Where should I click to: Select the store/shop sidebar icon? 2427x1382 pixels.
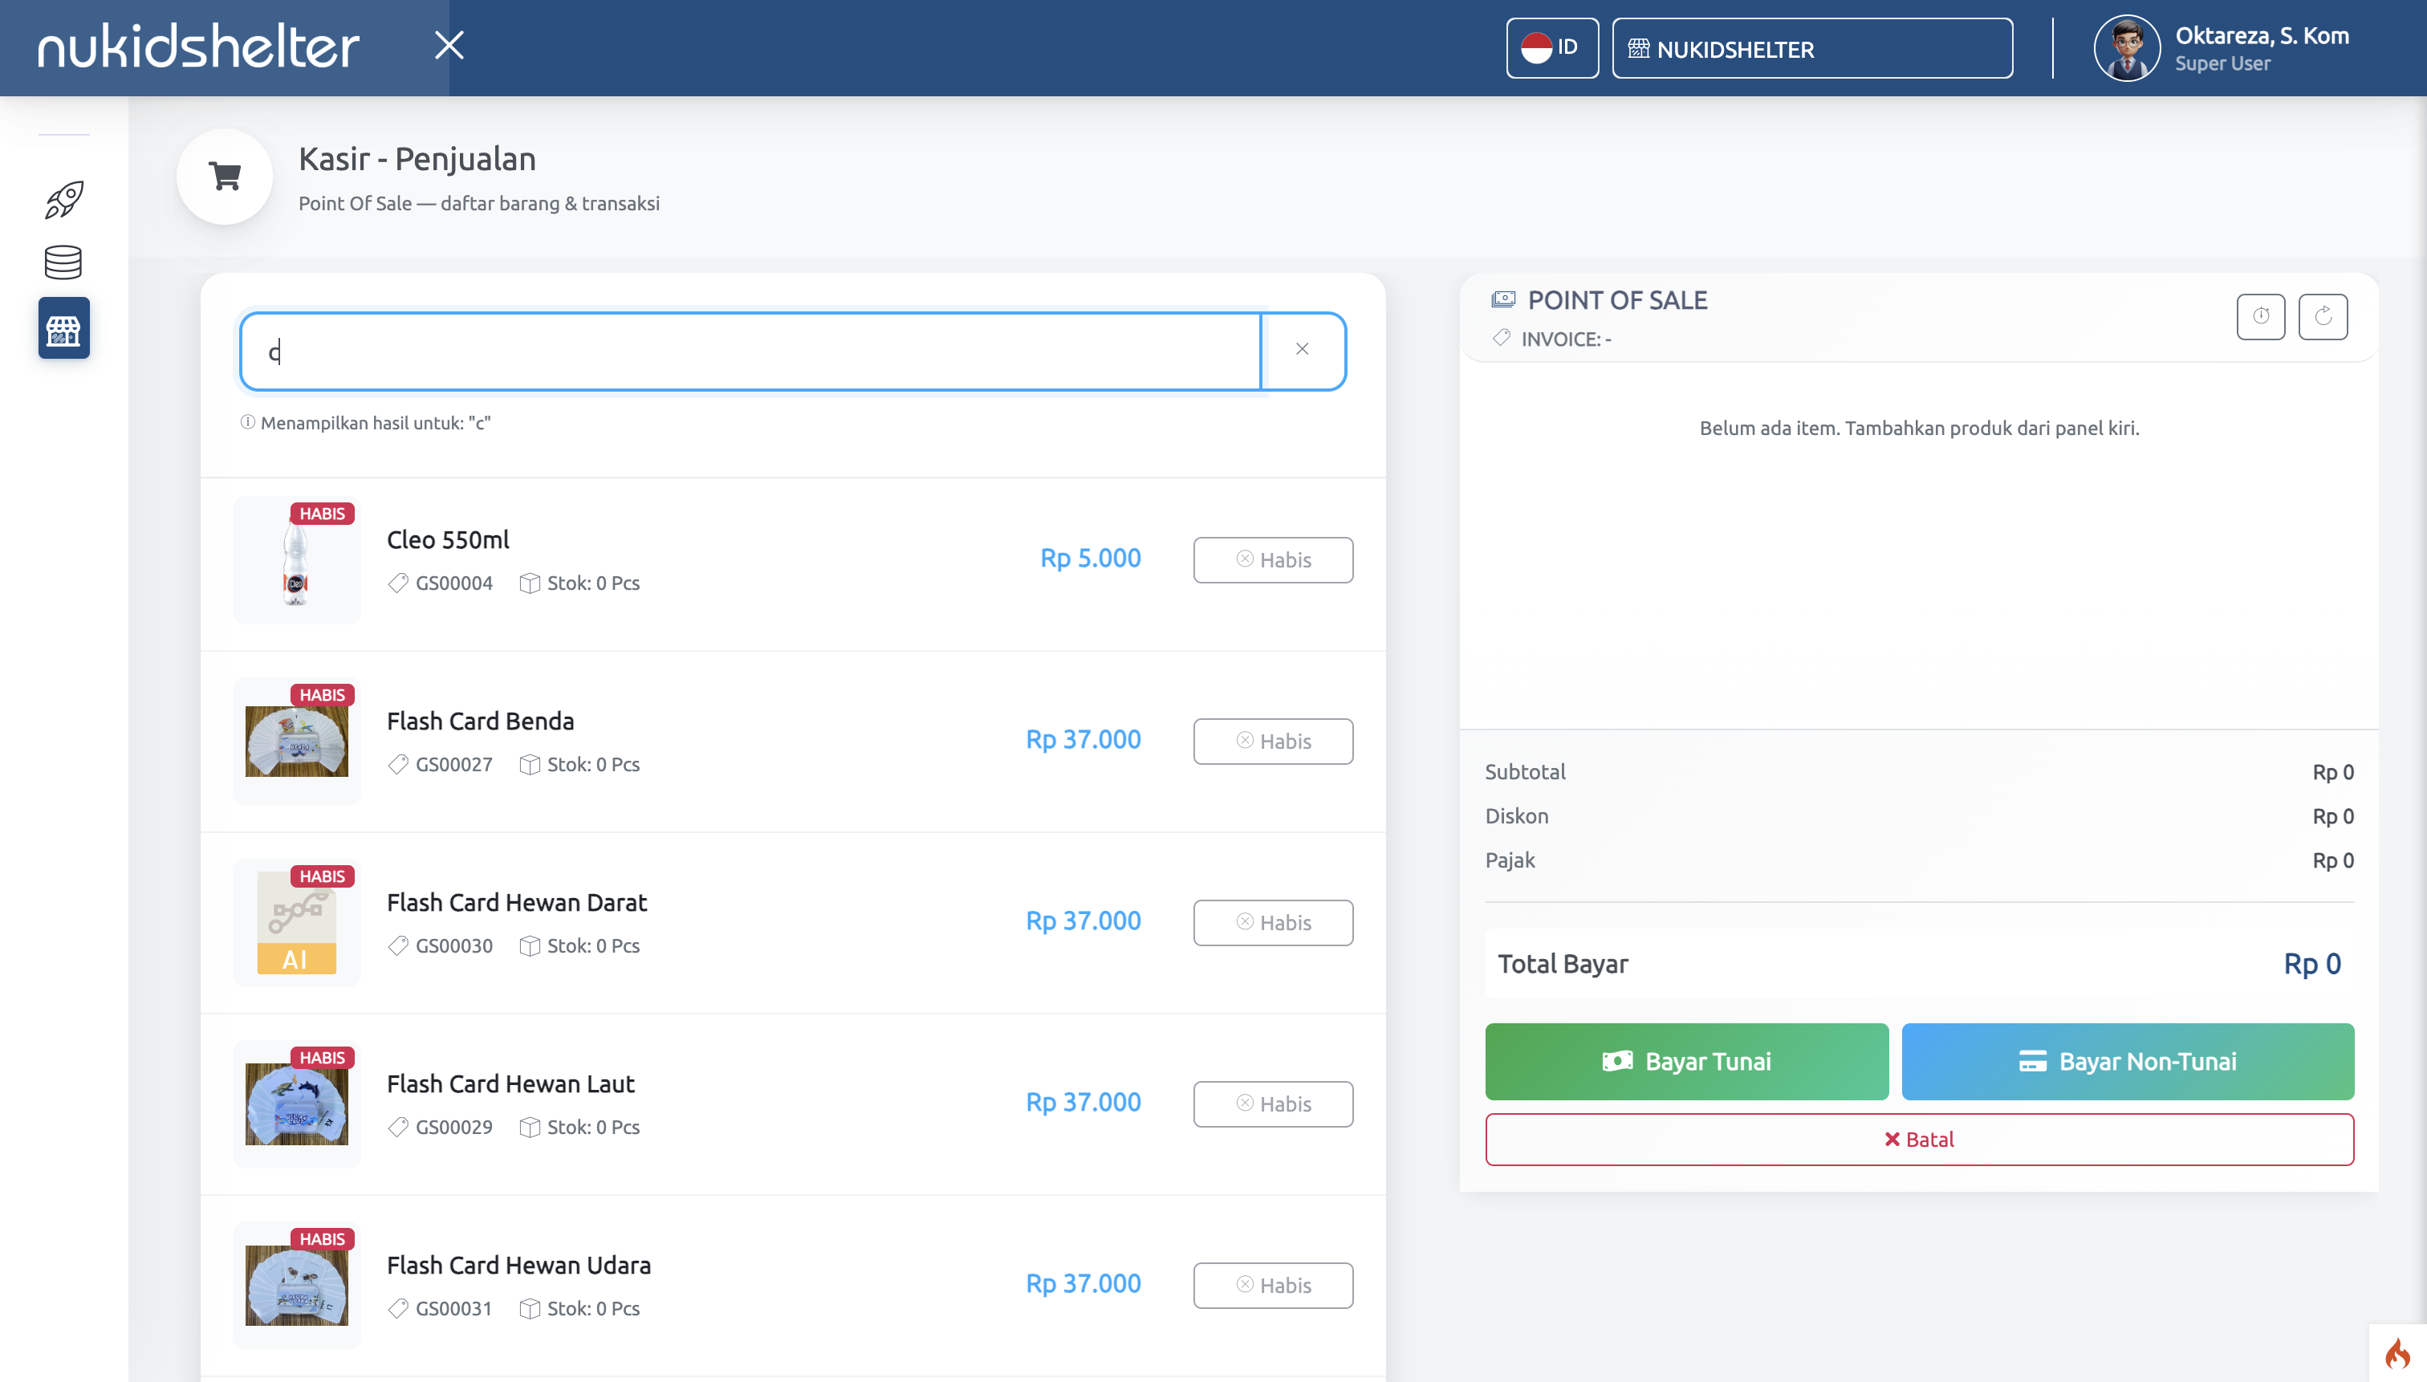[x=63, y=328]
